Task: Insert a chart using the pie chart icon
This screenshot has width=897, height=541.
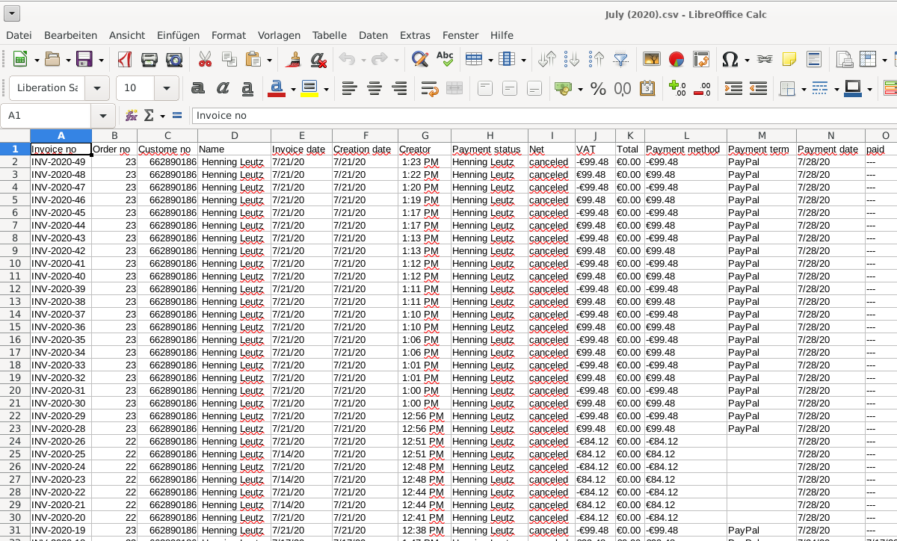Action: point(676,60)
